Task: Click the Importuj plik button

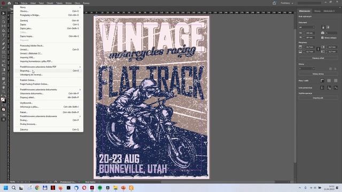Action: point(318,98)
